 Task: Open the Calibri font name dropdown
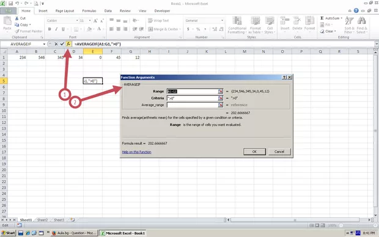[77, 21]
